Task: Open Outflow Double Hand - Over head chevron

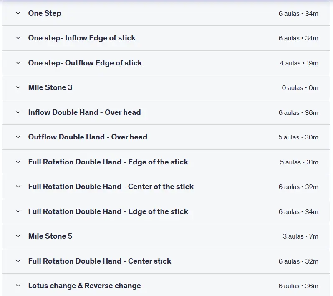Action: coord(18,137)
